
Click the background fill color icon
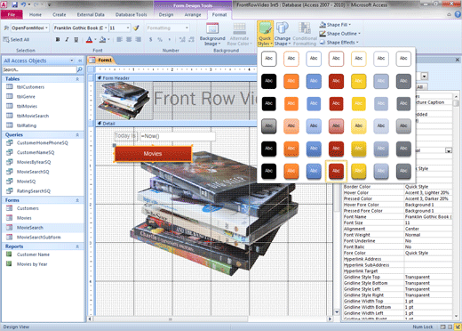click(x=102, y=39)
